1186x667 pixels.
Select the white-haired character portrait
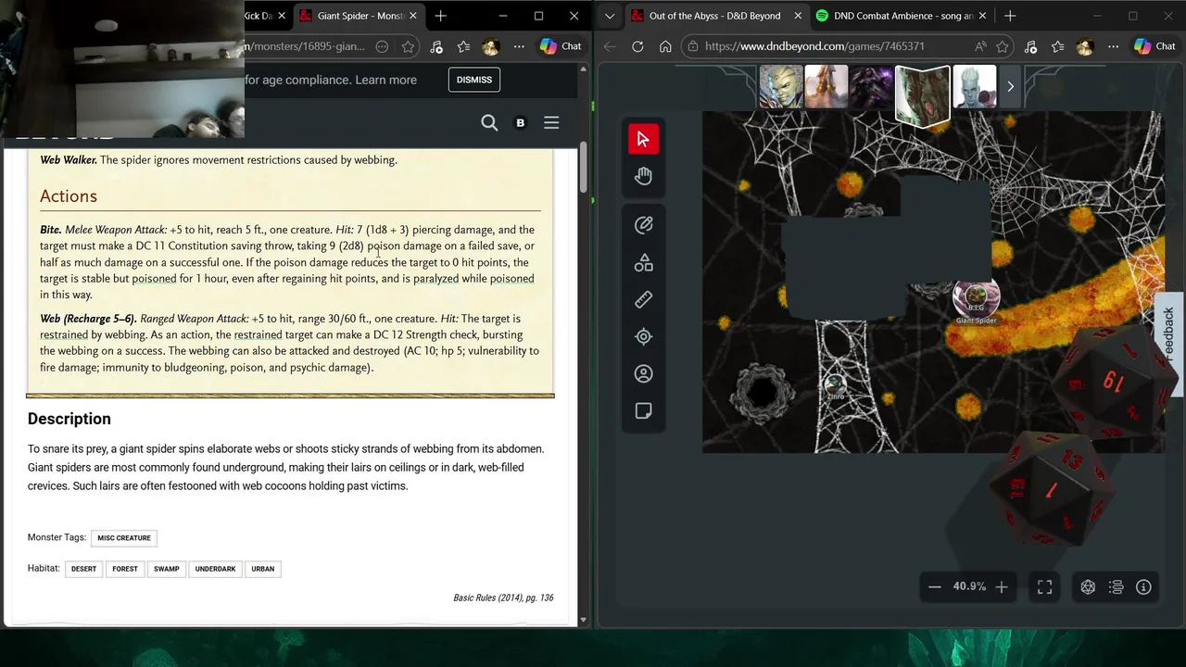click(975, 87)
